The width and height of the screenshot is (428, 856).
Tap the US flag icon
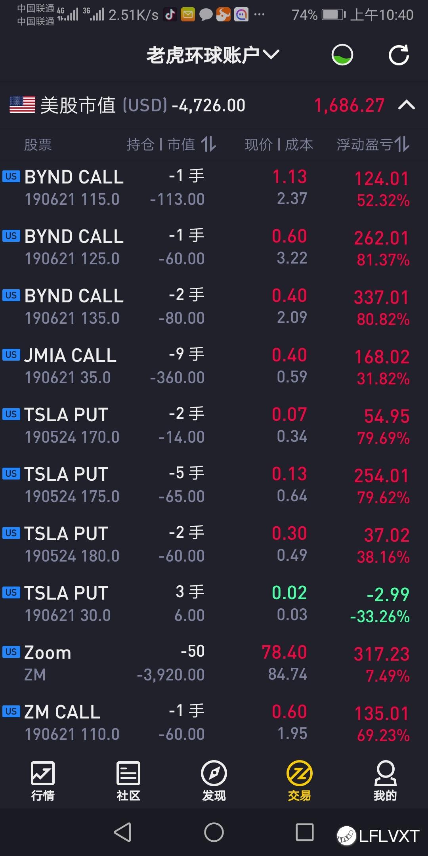coord(23,105)
